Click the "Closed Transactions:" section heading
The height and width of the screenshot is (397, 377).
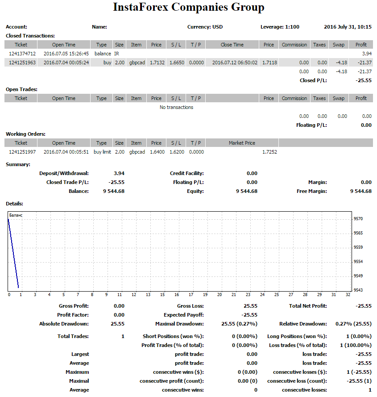pos(30,36)
